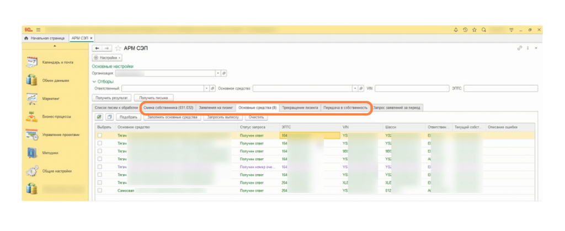Open the Общие настройки section
The width and height of the screenshot is (565, 231).
55,171
